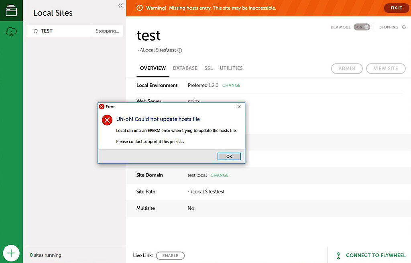Screen dimensions: 411x263
Task: Click the FIX IT button
Action: tap(396, 8)
